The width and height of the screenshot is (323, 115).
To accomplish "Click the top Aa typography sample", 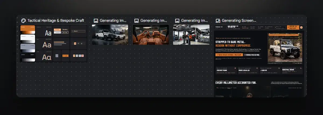I will click(48, 33).
